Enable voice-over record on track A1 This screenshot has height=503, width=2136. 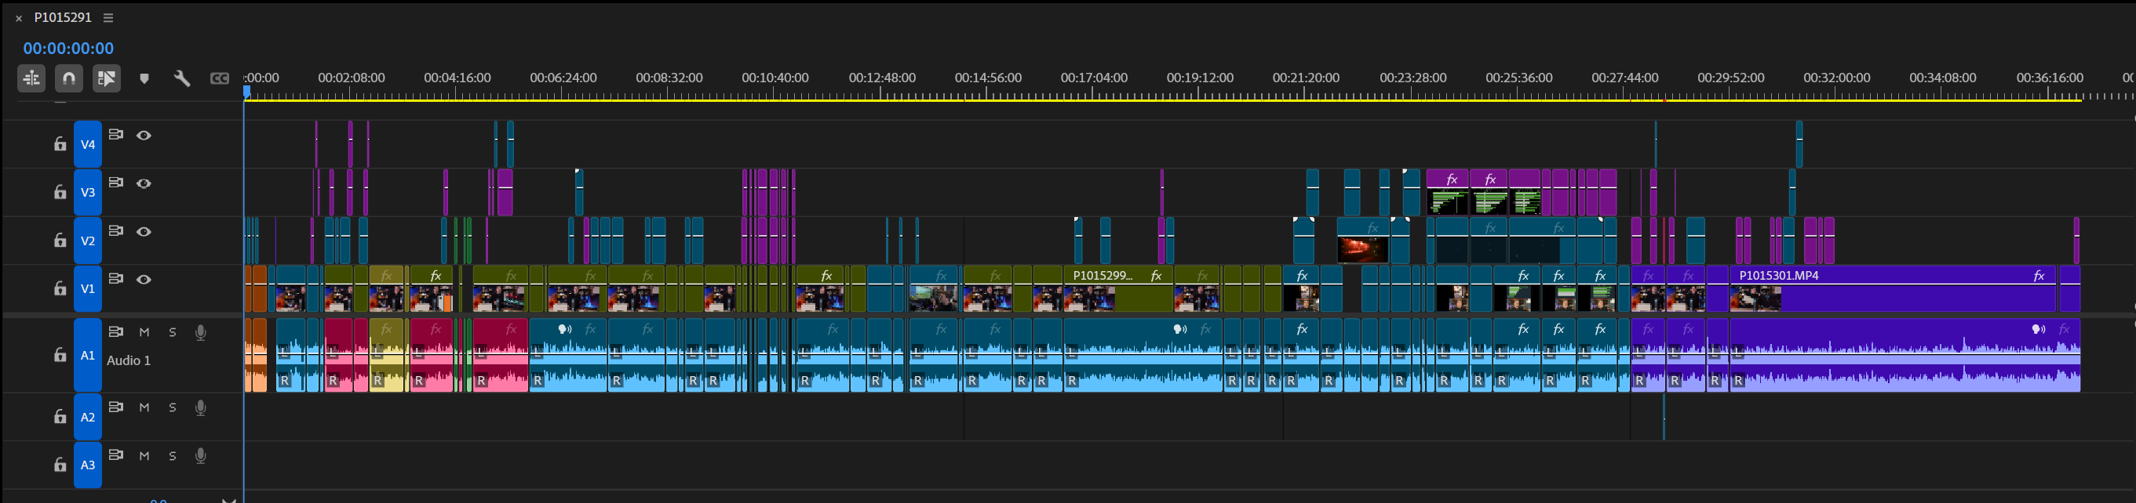click(x=201, y=332)
